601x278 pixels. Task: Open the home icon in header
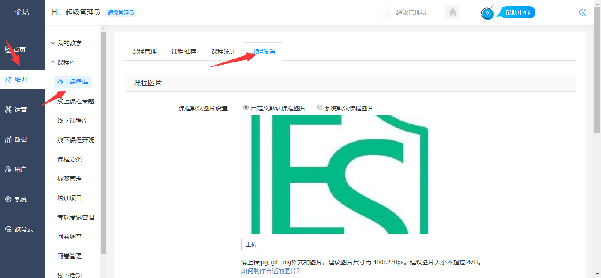pos(452,12)
